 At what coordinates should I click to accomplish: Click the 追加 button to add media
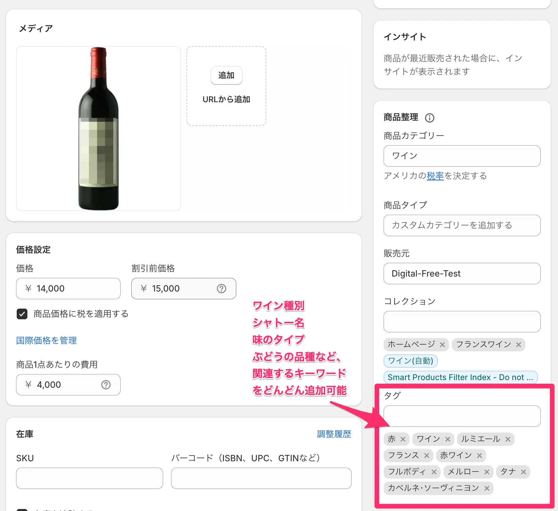click(226, 75)
